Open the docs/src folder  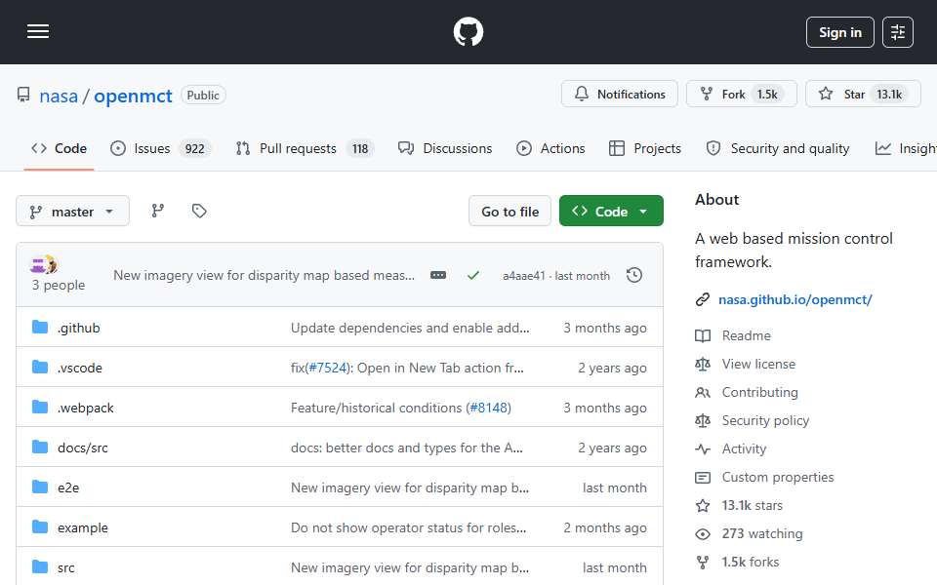coord(82,448)
